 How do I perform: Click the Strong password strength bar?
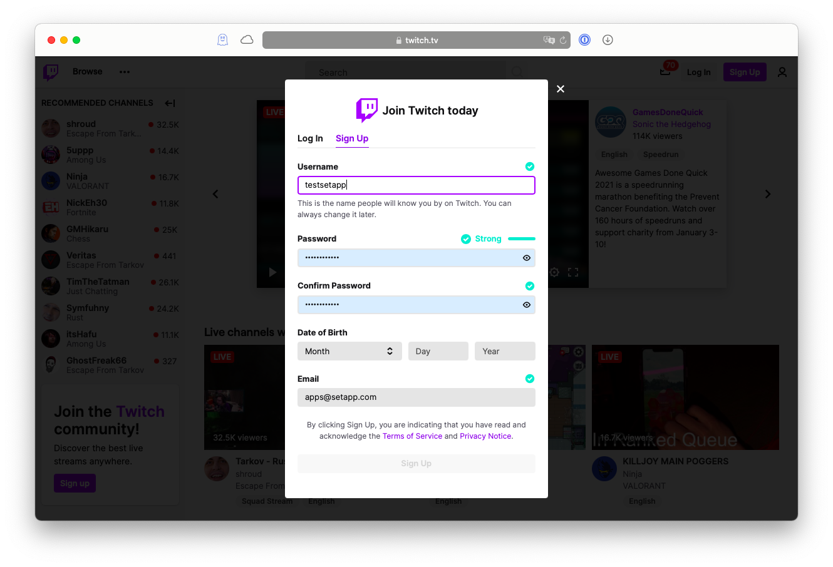[x=522, y=238]
